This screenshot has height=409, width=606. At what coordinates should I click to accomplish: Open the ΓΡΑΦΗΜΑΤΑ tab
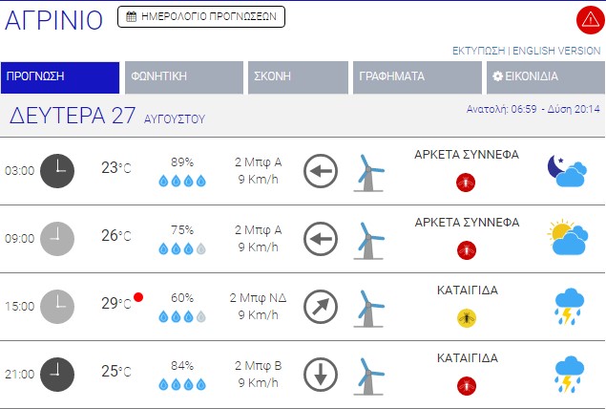point(415,77)
